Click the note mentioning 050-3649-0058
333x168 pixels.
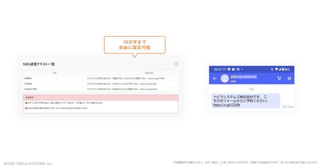tap(58, 108)
